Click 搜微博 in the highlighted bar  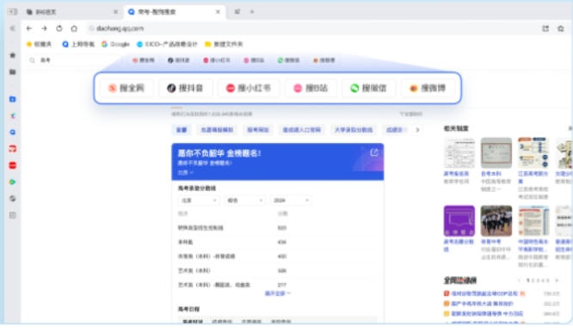(428, 88)
